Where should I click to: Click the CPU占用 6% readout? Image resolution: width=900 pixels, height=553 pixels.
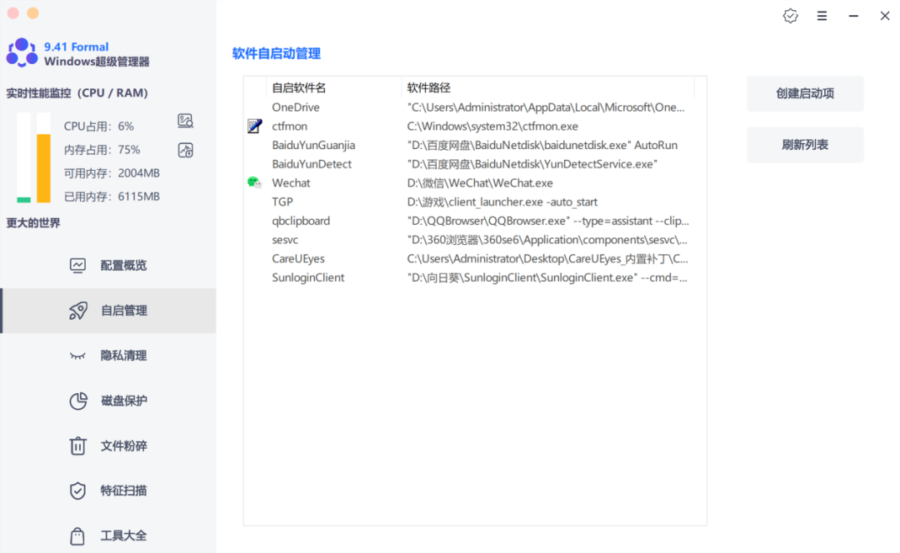(x=98, y=127)
